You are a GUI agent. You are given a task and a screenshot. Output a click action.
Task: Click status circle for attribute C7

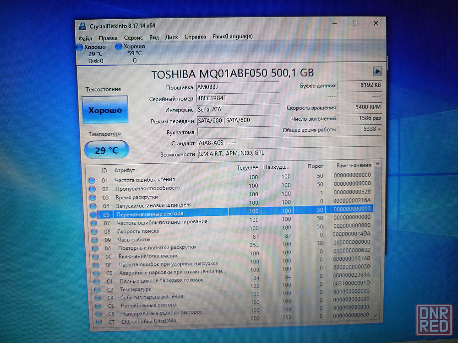point(99,322)
